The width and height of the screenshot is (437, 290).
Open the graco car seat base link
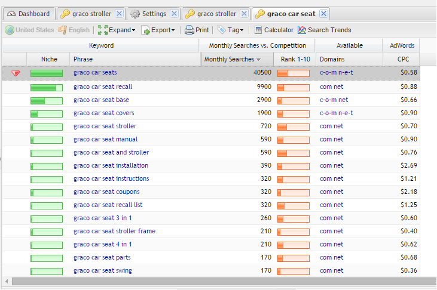(x=101, y=100)
